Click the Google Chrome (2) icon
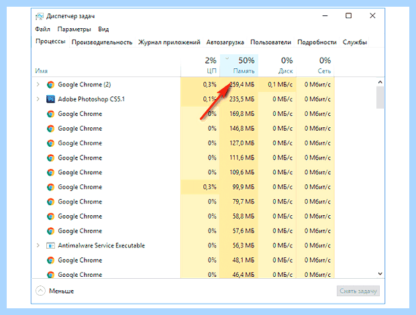This screenshot has height=315, width=416. (x=50, y=84)
